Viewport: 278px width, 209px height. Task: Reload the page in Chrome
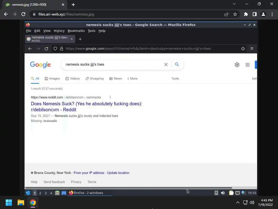23,14
